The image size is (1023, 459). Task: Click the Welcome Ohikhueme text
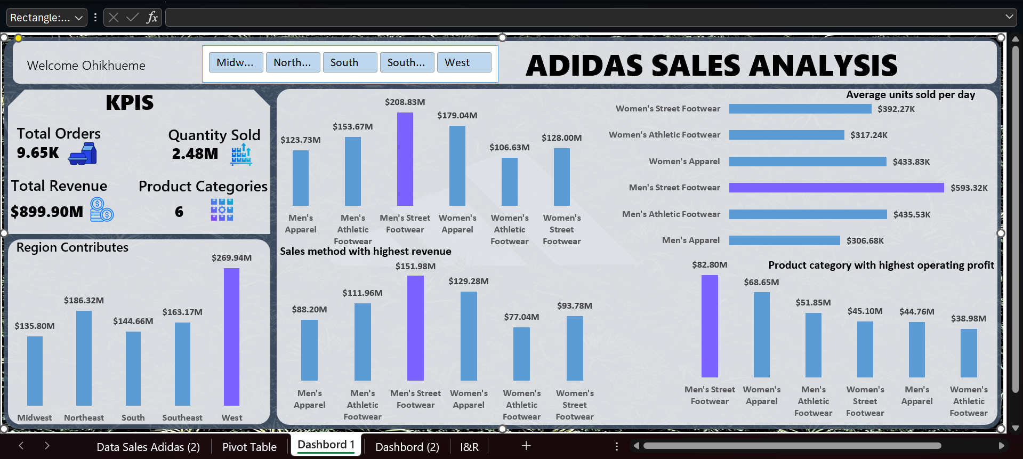click(86, 66)
